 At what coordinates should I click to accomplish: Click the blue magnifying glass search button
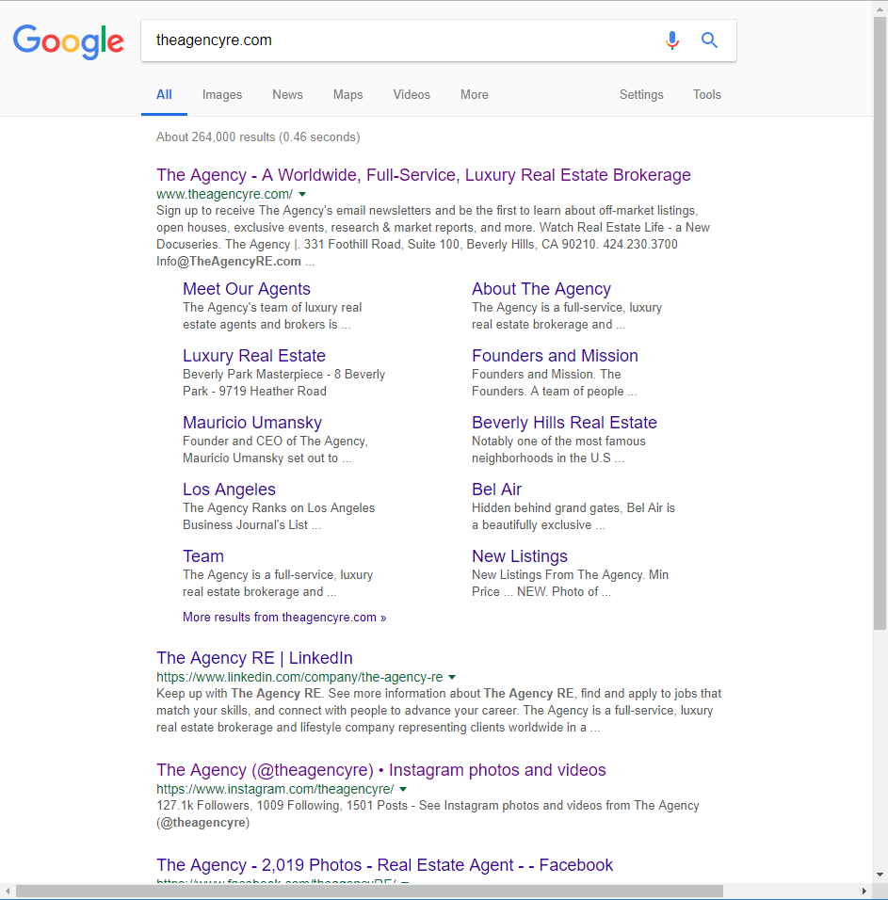[x=709, y=40]
